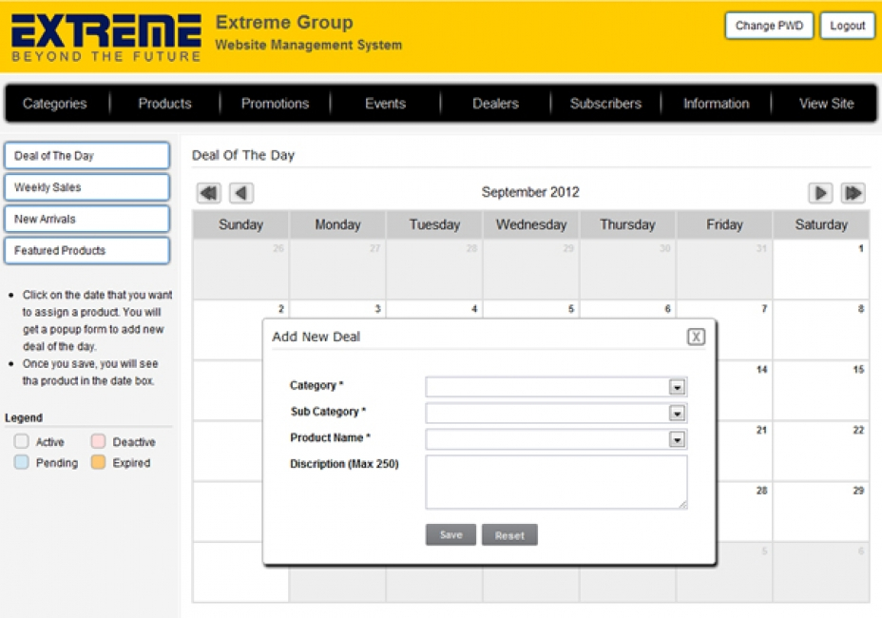Open the Events menu

(385, 104)
